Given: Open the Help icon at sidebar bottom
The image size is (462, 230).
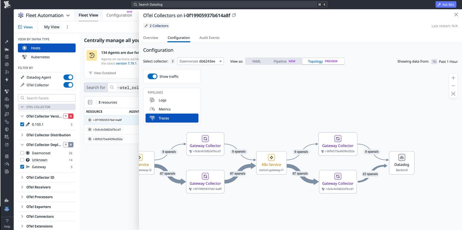Looking at the screenshot, I should point(7,223).
